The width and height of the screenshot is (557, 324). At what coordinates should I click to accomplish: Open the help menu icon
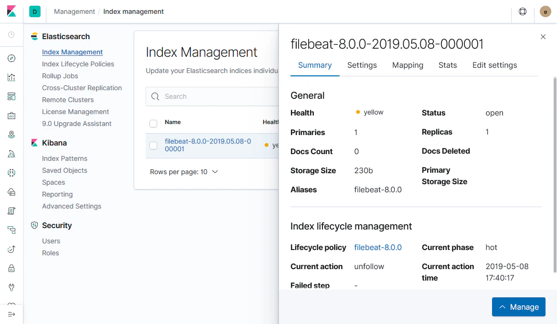click(523, 11)
